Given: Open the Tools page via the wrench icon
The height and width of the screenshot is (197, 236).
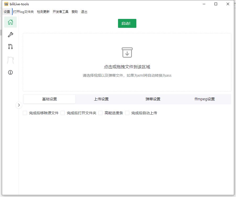Looking at the screenshot, I should tap(10, 34).
